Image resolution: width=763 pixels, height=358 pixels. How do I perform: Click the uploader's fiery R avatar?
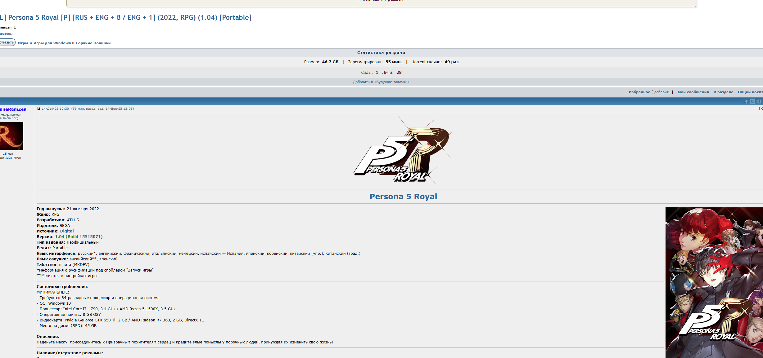[x=11, y=136]
